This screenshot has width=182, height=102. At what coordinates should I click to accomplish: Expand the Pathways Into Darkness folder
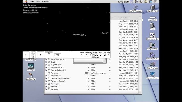point(46,78)
